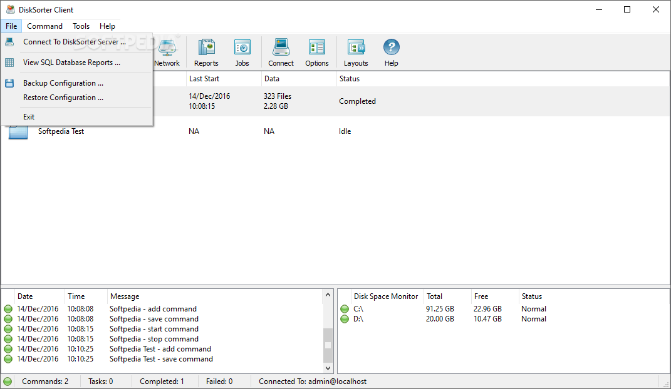Click the log Time column header
The height and width of the screenshot is (389, 671).
tap(86, 296)
